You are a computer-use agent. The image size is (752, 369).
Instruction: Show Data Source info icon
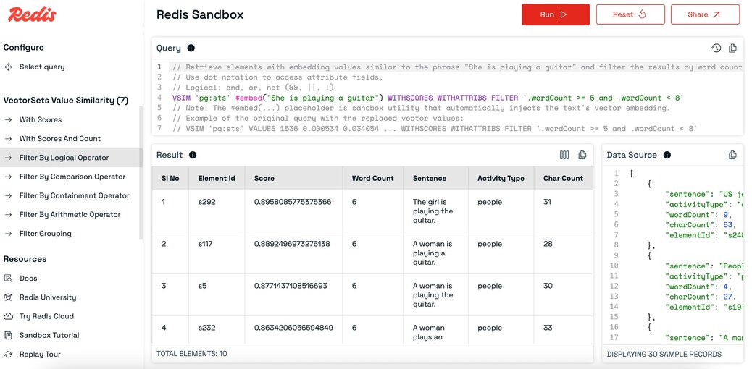point(667,155)
